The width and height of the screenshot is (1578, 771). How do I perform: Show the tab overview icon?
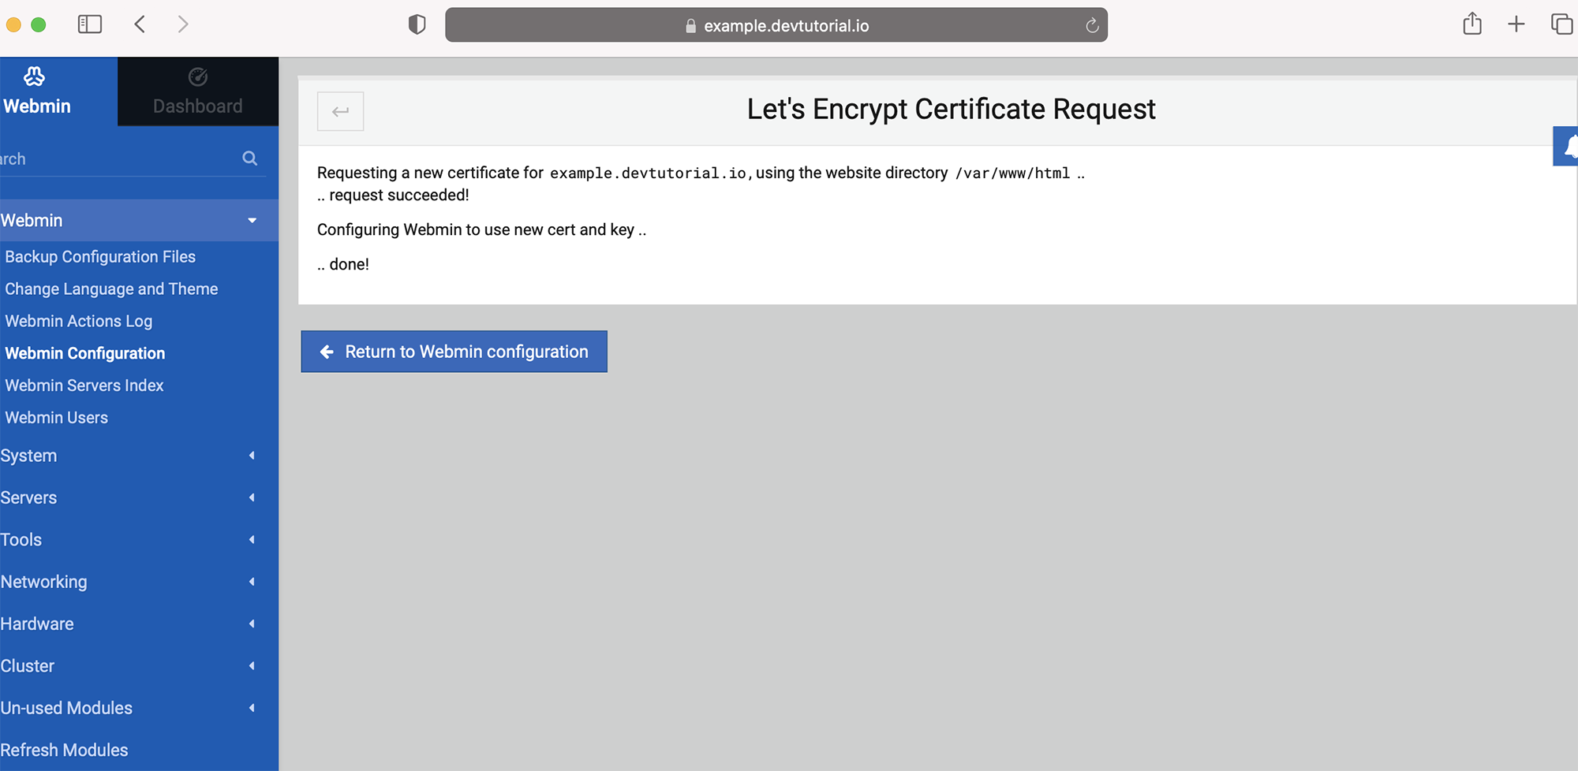[x=1562, y=24]
